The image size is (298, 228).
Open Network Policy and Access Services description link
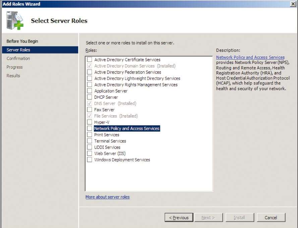click(x=250, y=57)
